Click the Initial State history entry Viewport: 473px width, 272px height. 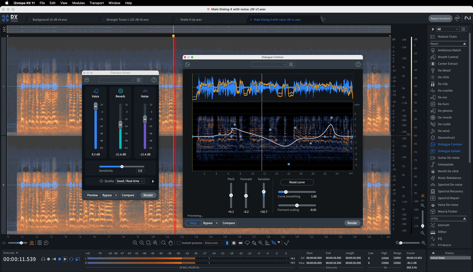(439, 258)
